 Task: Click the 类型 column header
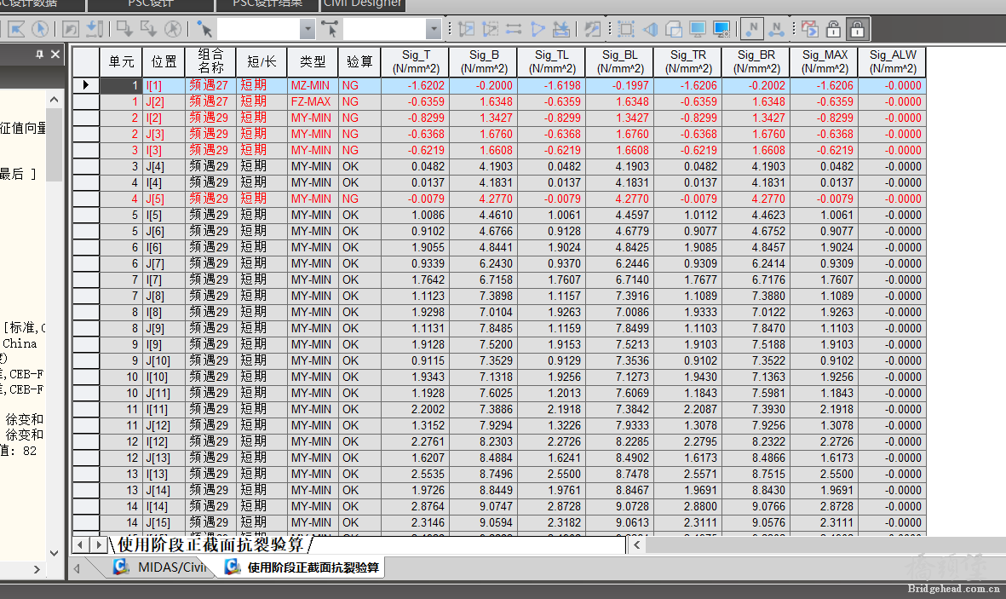[313, 61]
